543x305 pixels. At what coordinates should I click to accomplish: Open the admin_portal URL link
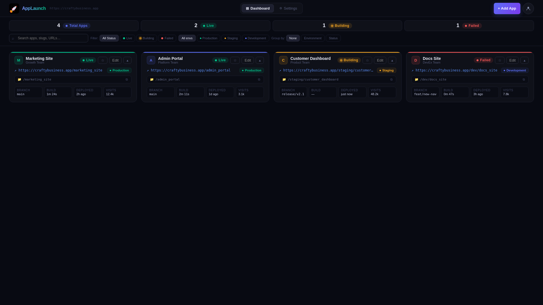tap(189, 70)
